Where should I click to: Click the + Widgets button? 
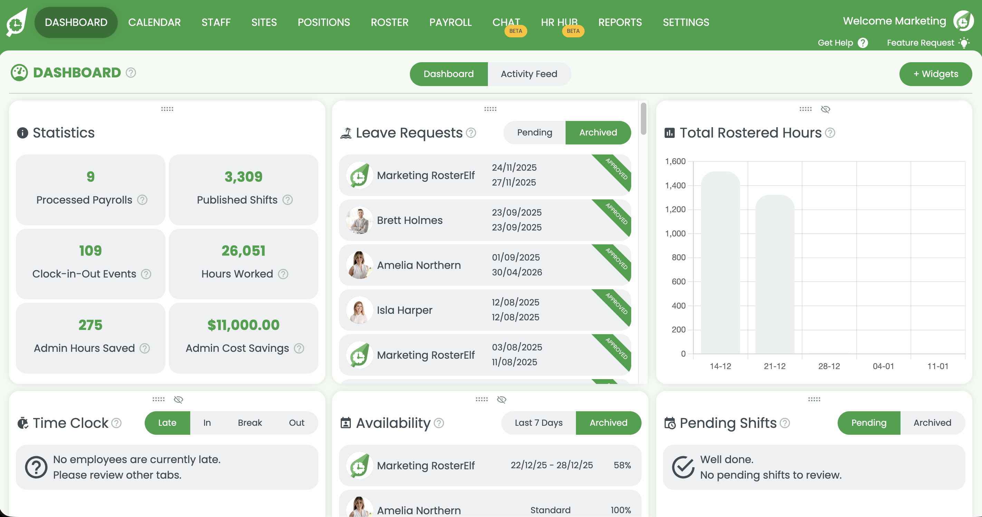[x=935, y=74]
